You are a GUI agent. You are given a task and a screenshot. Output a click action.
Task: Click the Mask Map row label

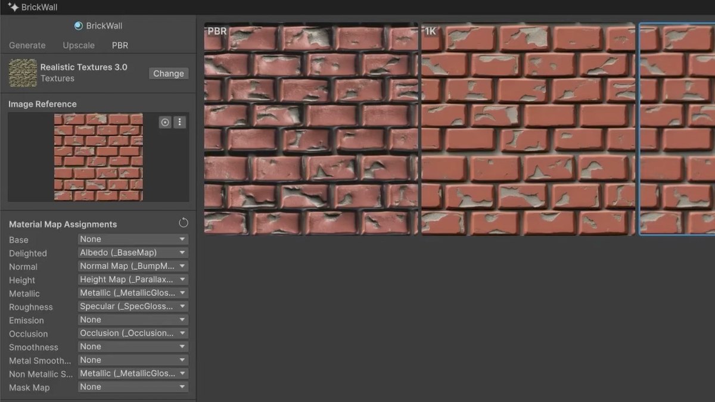[x=29, y=387]
